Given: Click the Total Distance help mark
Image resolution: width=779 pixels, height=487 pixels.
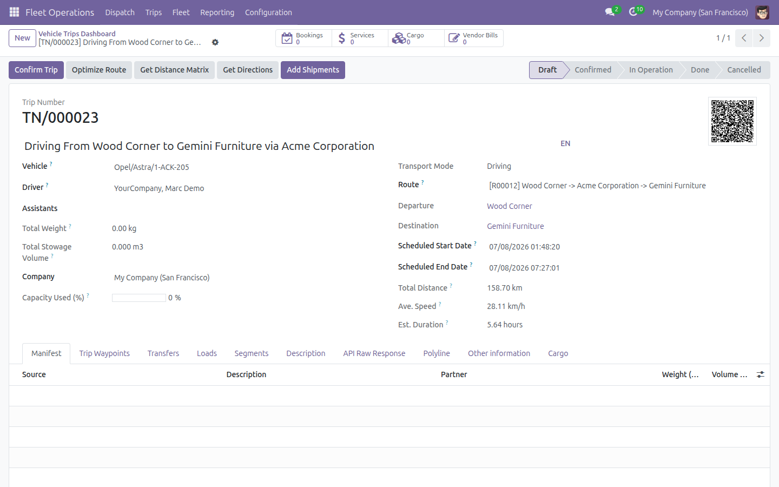Looking at the screenshot, I should pos(451,285).
